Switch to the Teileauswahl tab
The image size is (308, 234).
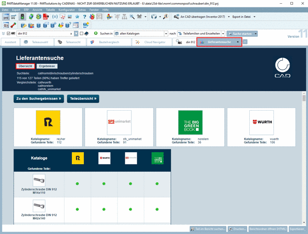pyautogui.click(x=37, y=42)
